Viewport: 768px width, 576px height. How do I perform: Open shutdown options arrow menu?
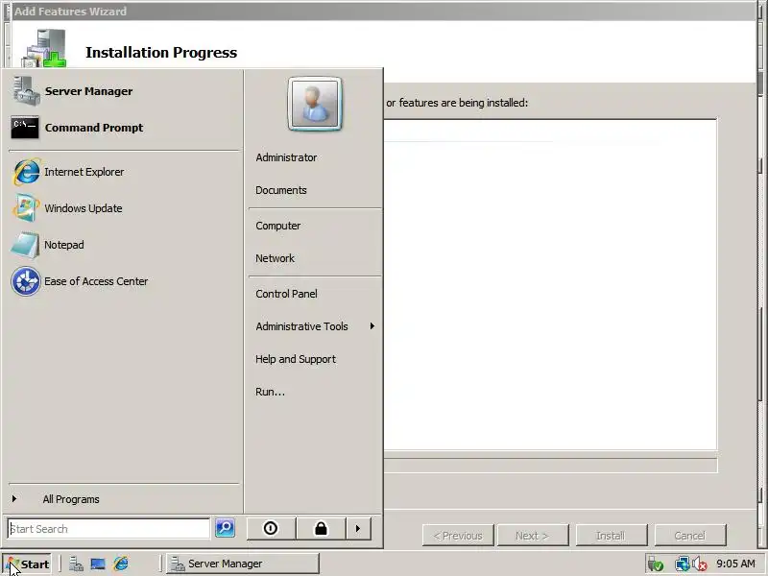pyautogui.click(x=358, y=529)
